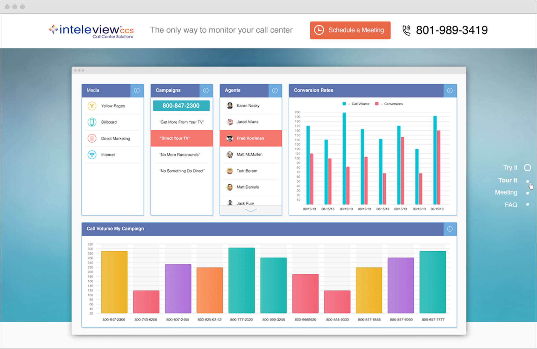Select the Meeting navigation dot
The image size is (537, 349).
click(x=527, y=193)
